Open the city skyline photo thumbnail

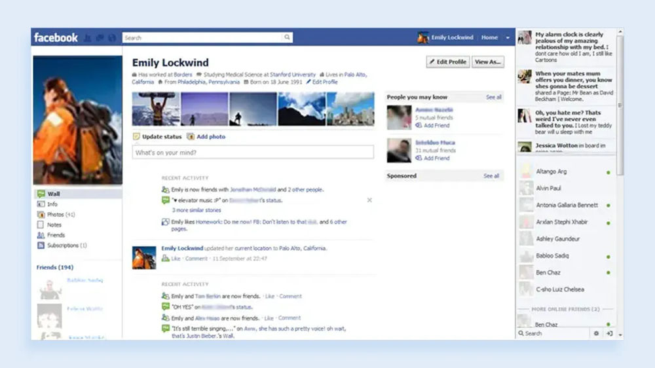(x=350, y=109)
